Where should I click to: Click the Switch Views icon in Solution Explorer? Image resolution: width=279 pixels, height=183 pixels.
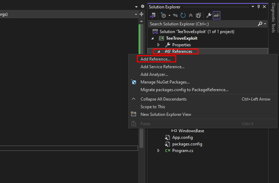click(x=152, y=15)
